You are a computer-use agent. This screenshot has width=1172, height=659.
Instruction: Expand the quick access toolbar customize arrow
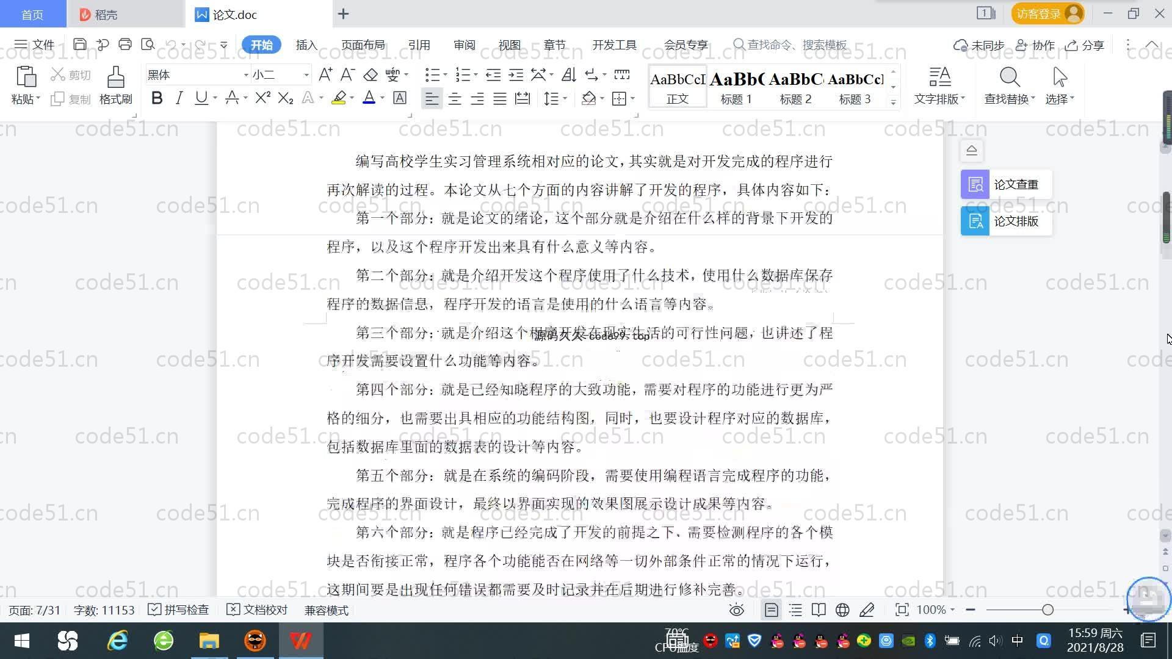[x=224, y=45]
